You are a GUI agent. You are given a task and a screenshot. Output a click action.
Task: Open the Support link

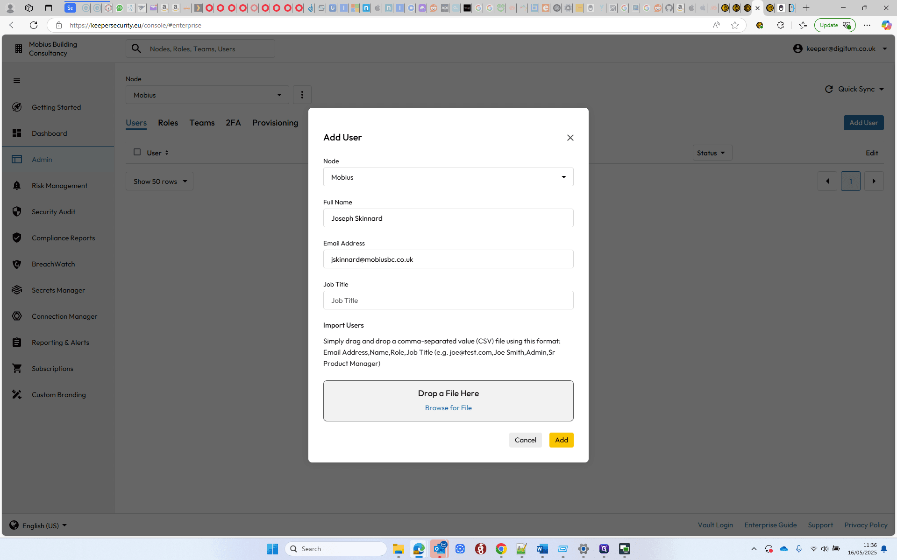[820, 525]
